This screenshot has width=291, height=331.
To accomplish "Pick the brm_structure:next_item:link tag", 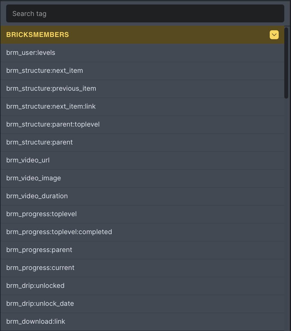I will [51, 106].
